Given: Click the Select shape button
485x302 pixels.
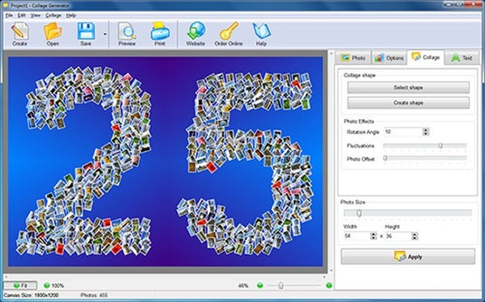Looking at the screenshot, I should click(x=408, y=87).
